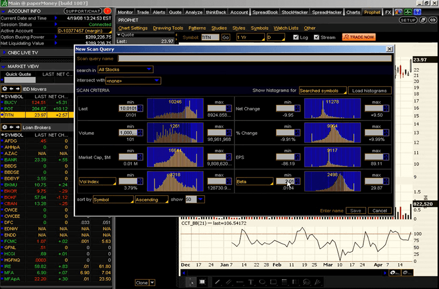Select the ellipse drawing tool
Viewport: 439px width, 289px height.
[262, 282]
